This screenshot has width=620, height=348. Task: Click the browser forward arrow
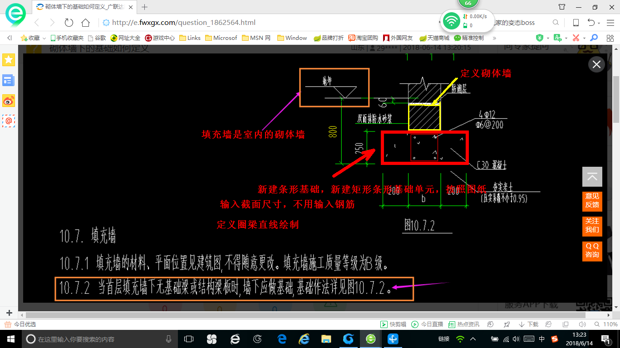pyautogui.click(x=52, y=23)
